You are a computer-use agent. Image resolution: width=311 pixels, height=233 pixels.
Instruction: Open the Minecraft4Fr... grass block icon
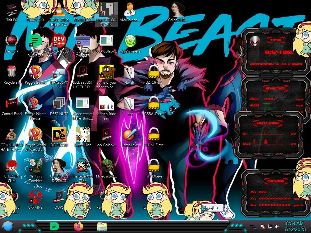tap(107, 168)
